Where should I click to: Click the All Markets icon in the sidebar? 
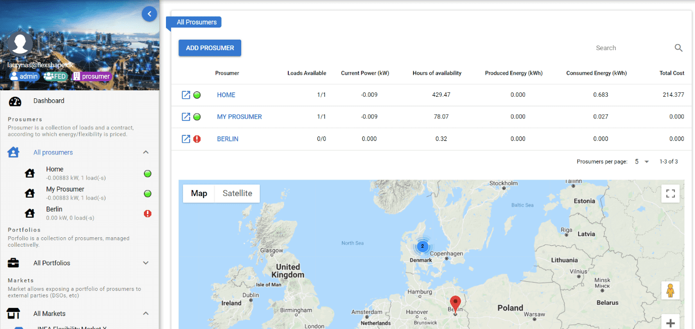[14, 313]
